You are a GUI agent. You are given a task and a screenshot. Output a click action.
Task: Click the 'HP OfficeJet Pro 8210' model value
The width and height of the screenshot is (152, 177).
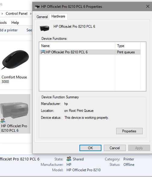(83, 170)
